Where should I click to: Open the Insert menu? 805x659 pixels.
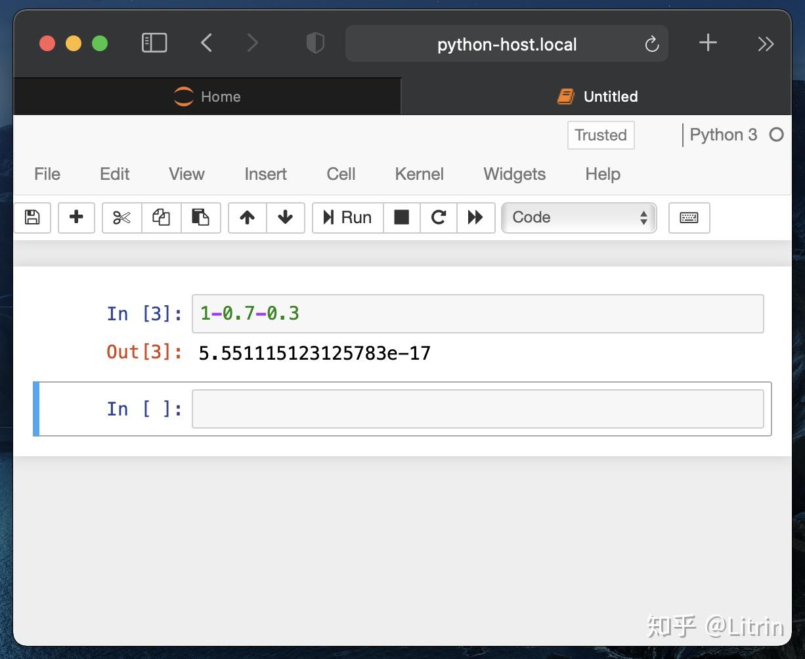[x=265, y=174]
